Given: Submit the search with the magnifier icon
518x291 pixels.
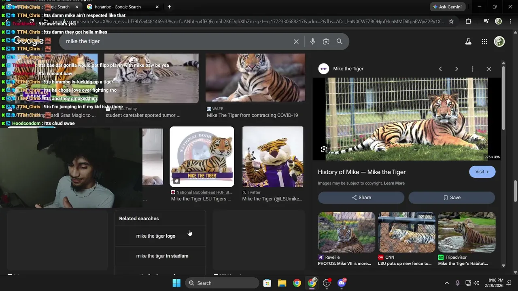Looking at the screenshot, I should (340, 42).
